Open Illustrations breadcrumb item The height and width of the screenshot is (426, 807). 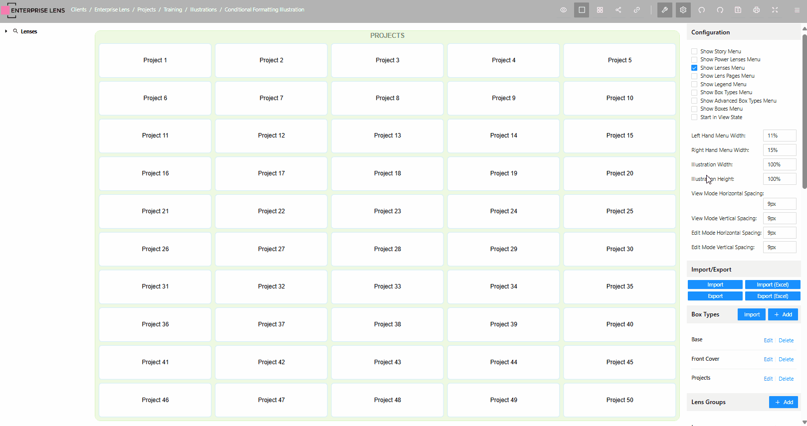coord(203,9)
